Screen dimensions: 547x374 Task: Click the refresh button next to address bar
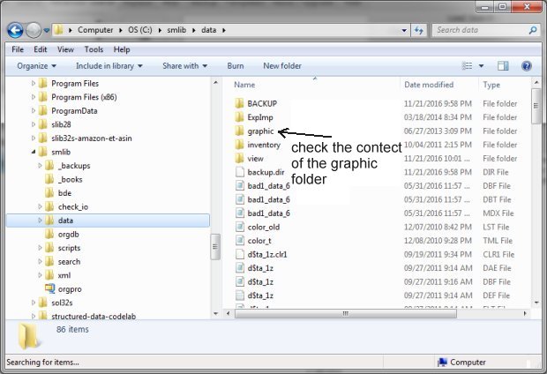point(419,30)
